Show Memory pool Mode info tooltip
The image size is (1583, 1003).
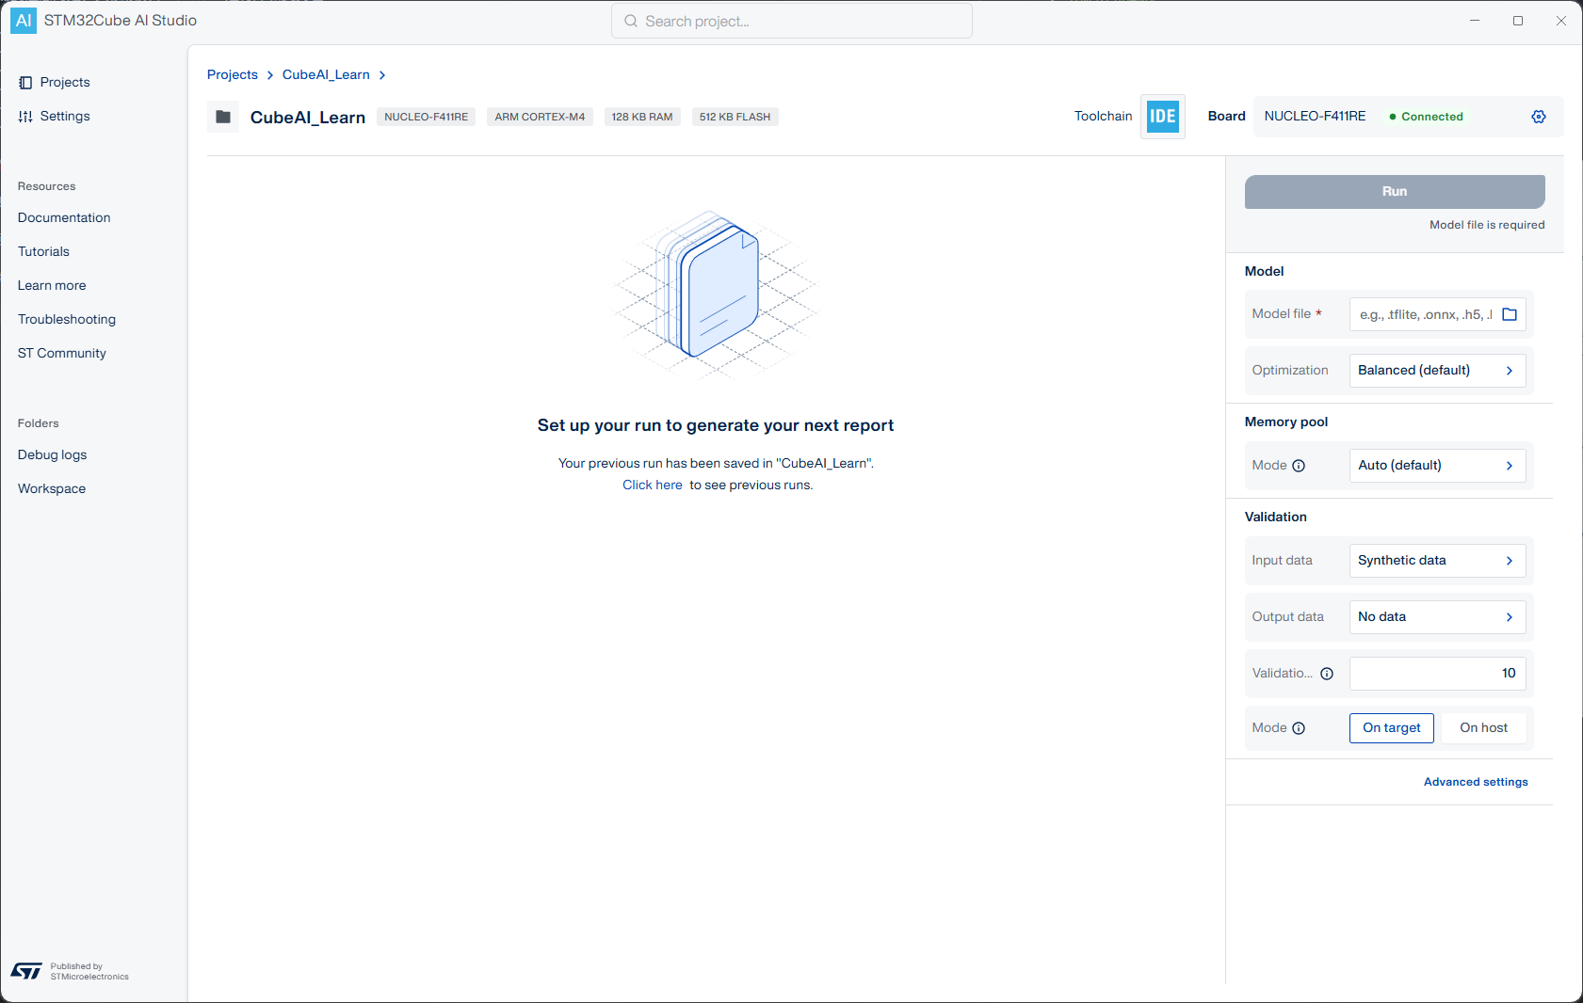1299,466
